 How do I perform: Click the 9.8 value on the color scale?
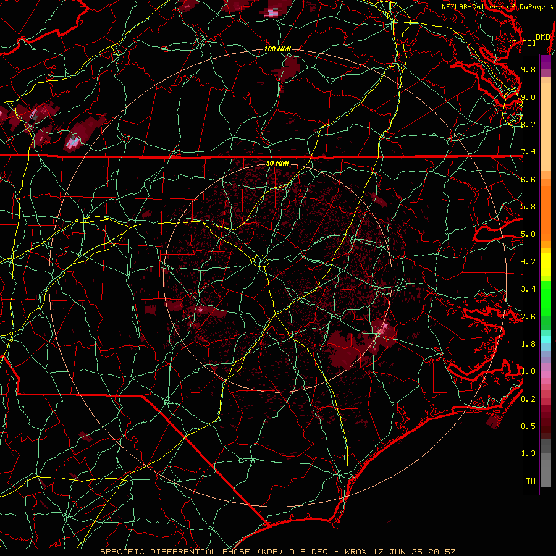pos(528,69)
